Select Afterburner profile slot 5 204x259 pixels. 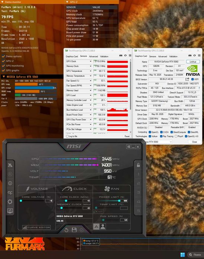coord(138,211)
